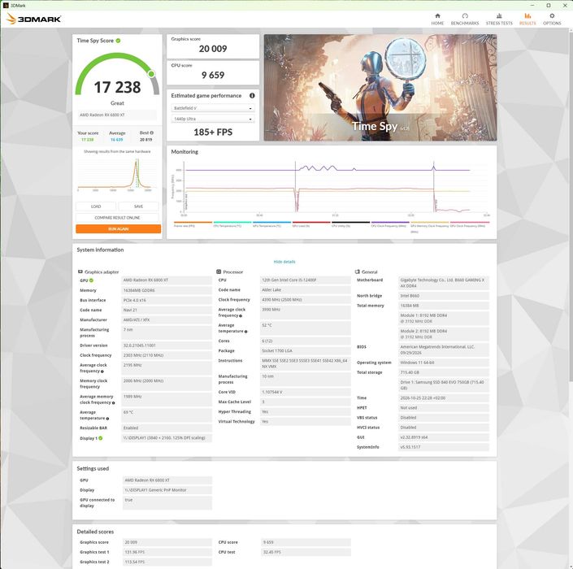
Task: Click the 3DMark app icon in title bar
Action: point(6,6)
